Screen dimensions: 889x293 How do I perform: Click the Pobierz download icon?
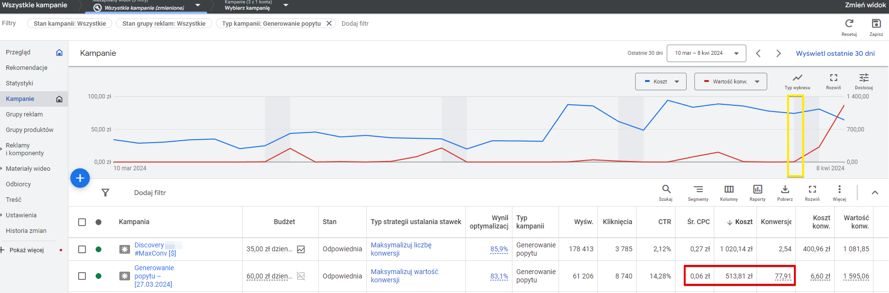pos(785,189)
